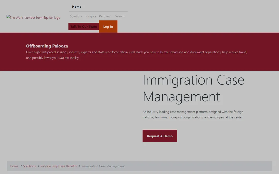279x174 pixels.
Task: Follow the Provide Employee Benefits breadcrumb link
Action: tap(59, 166)
